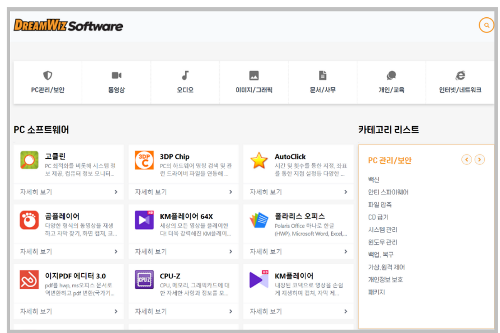Click the 고클린 app icon
500x333 pixels.
pos(29,160)
